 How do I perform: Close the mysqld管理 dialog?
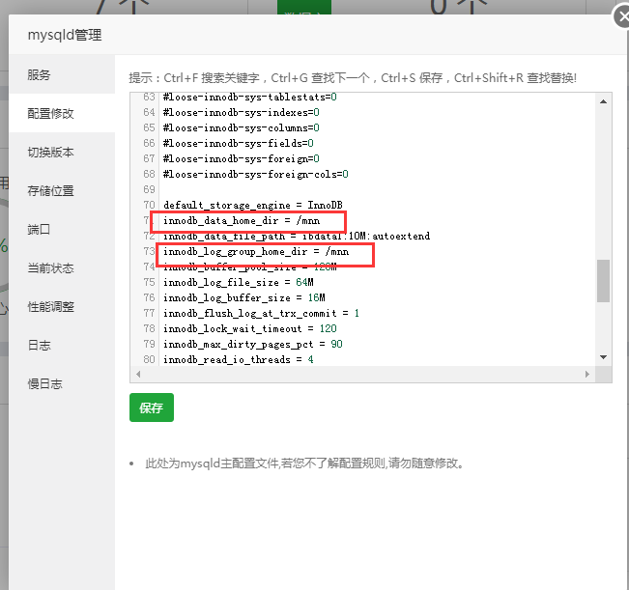pyautogui.click(x=622, y=17)
